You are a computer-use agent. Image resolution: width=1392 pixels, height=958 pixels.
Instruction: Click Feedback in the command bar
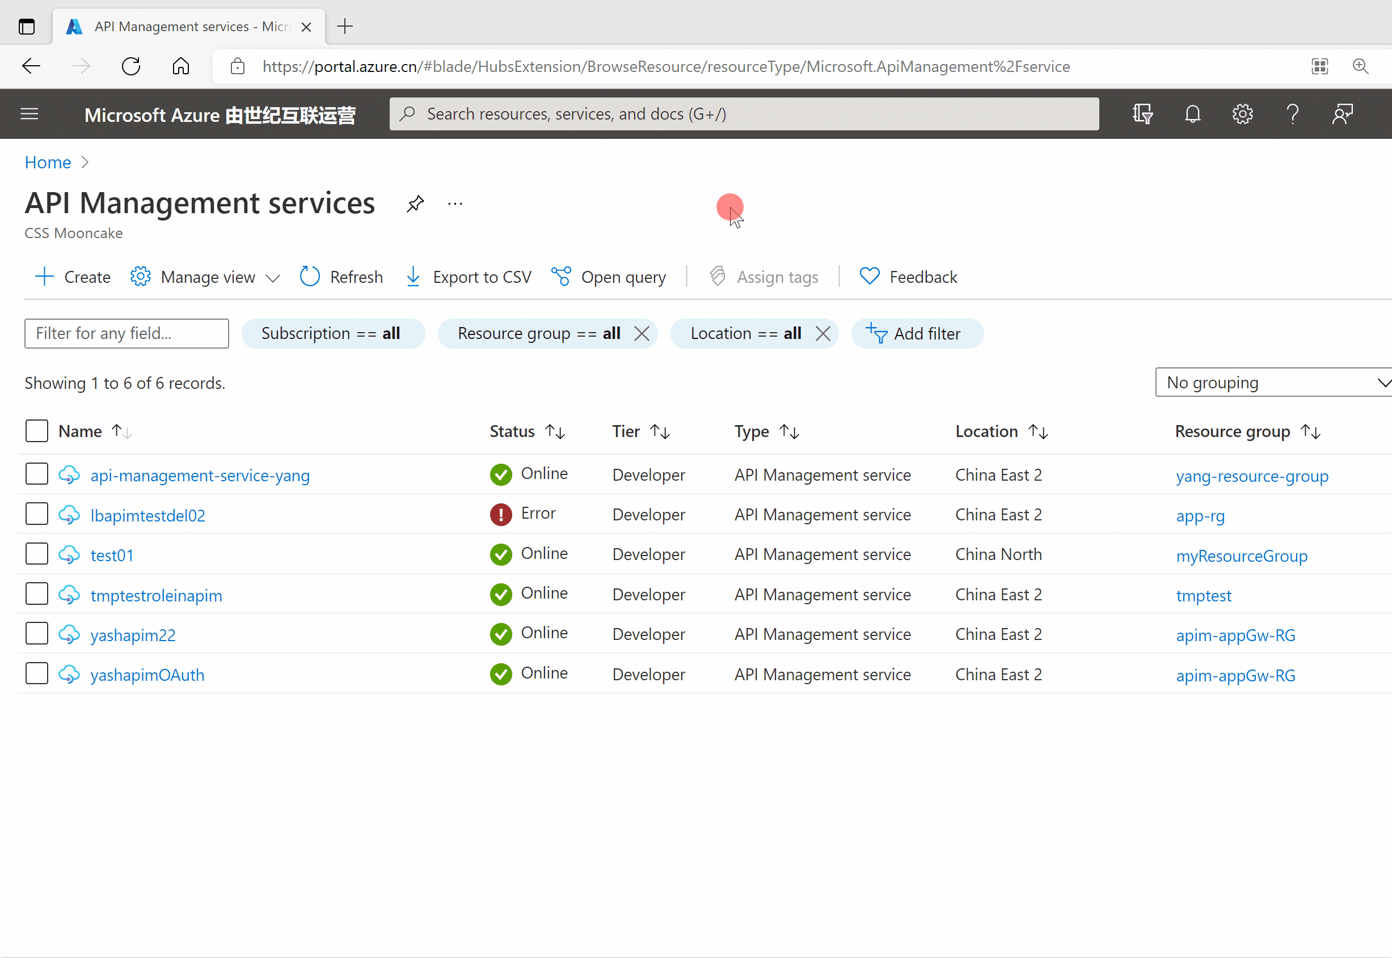(x=908, y=277)
